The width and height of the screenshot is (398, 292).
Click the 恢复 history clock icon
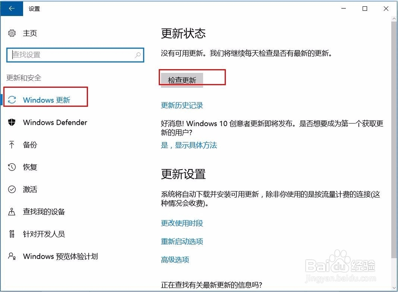(x=12, y=167)
